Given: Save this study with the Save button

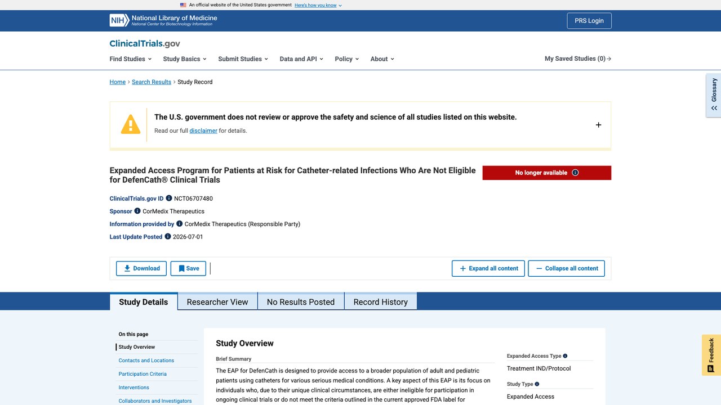Looking at the screenshot, I should (188, 268).
